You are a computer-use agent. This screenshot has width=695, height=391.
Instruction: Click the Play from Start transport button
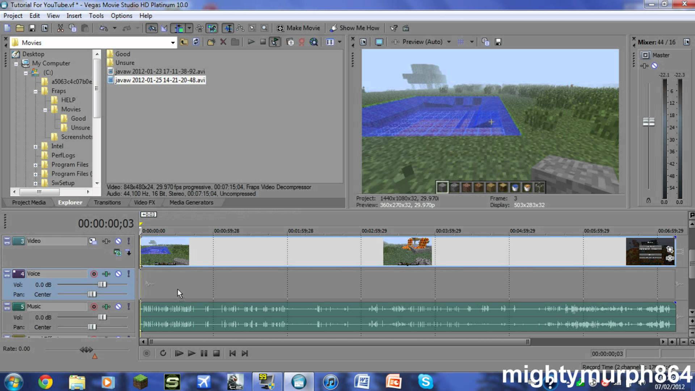(179, 353)
